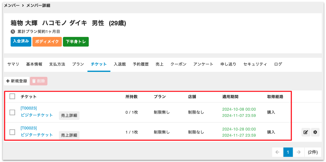
Task: Click 売上詳細 button in second ticket row
Action: [x=69, y=135]
